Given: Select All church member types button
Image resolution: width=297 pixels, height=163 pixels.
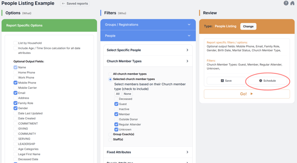Looking at the screenshot, I should [x=117, y=94].
